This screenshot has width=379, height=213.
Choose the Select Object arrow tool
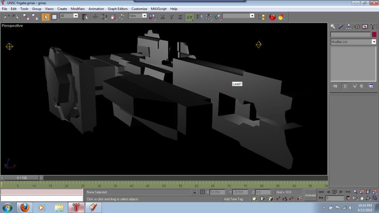[x=45, y=17]
